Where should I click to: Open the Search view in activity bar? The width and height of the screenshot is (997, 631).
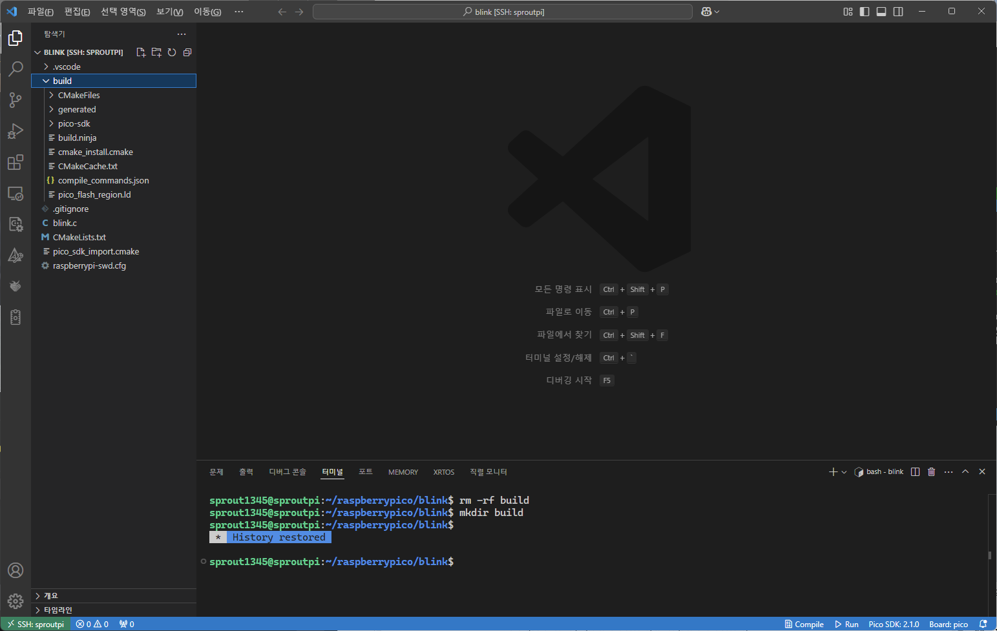[x=16, y=68]
